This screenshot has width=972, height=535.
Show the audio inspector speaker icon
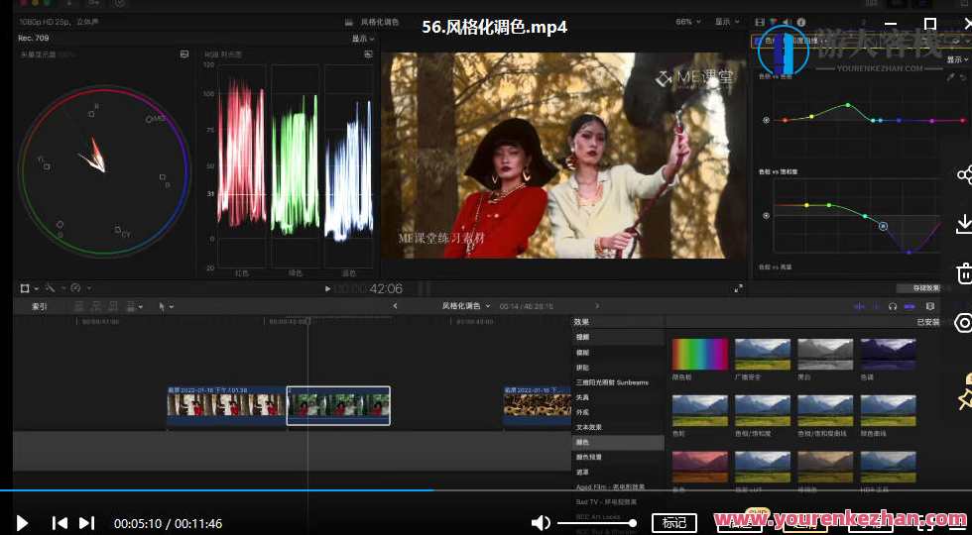pyautogui.click(x=787, y=22)
